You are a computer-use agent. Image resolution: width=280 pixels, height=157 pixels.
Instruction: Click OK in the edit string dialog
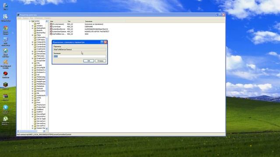coord(88,61)
